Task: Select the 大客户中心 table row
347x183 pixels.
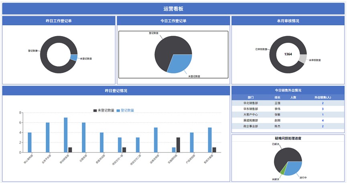Action: 288,115
